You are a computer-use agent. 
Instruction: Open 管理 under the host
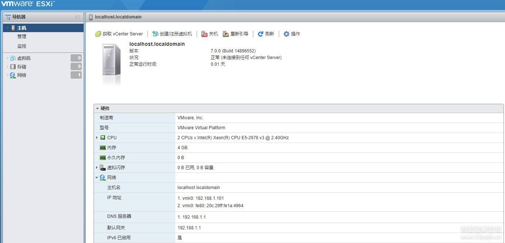coord(22,37)
